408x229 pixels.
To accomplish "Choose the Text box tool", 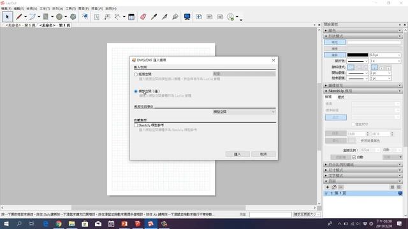I will click(96, 17).
